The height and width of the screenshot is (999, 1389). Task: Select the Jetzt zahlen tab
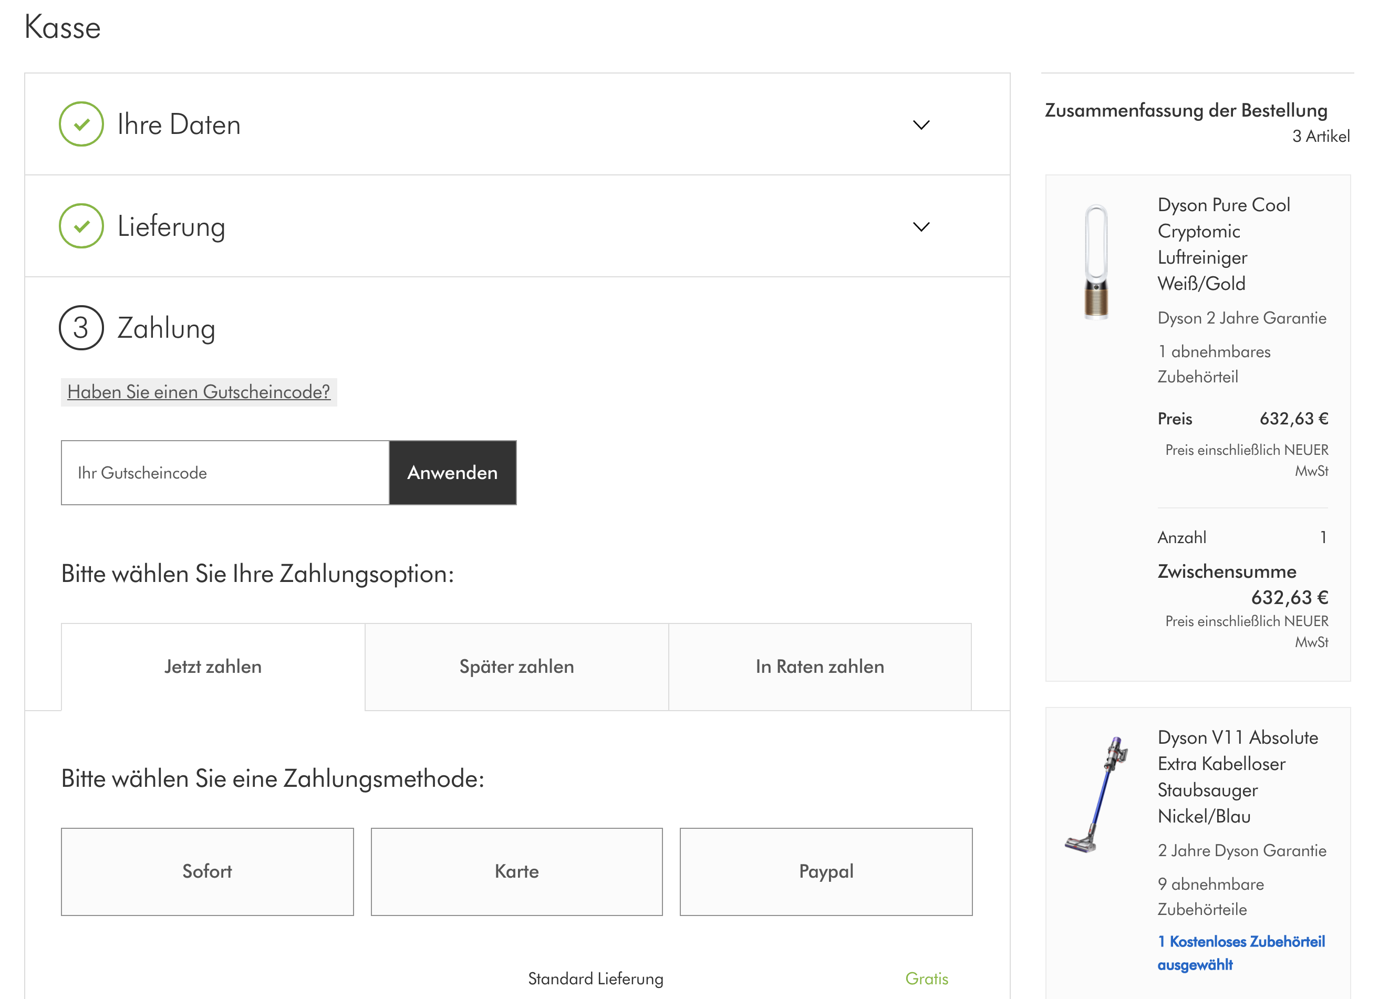click(x=213, y=667)
